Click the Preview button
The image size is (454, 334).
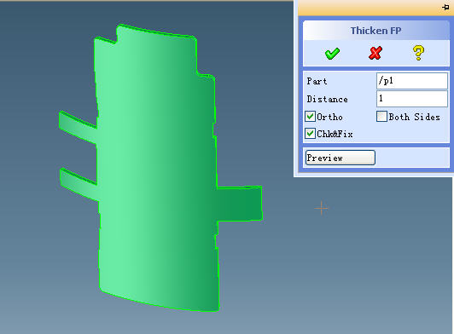click(340, 158)
